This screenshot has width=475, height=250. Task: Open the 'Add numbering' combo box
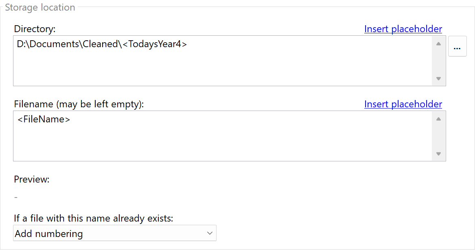[110, 233]
